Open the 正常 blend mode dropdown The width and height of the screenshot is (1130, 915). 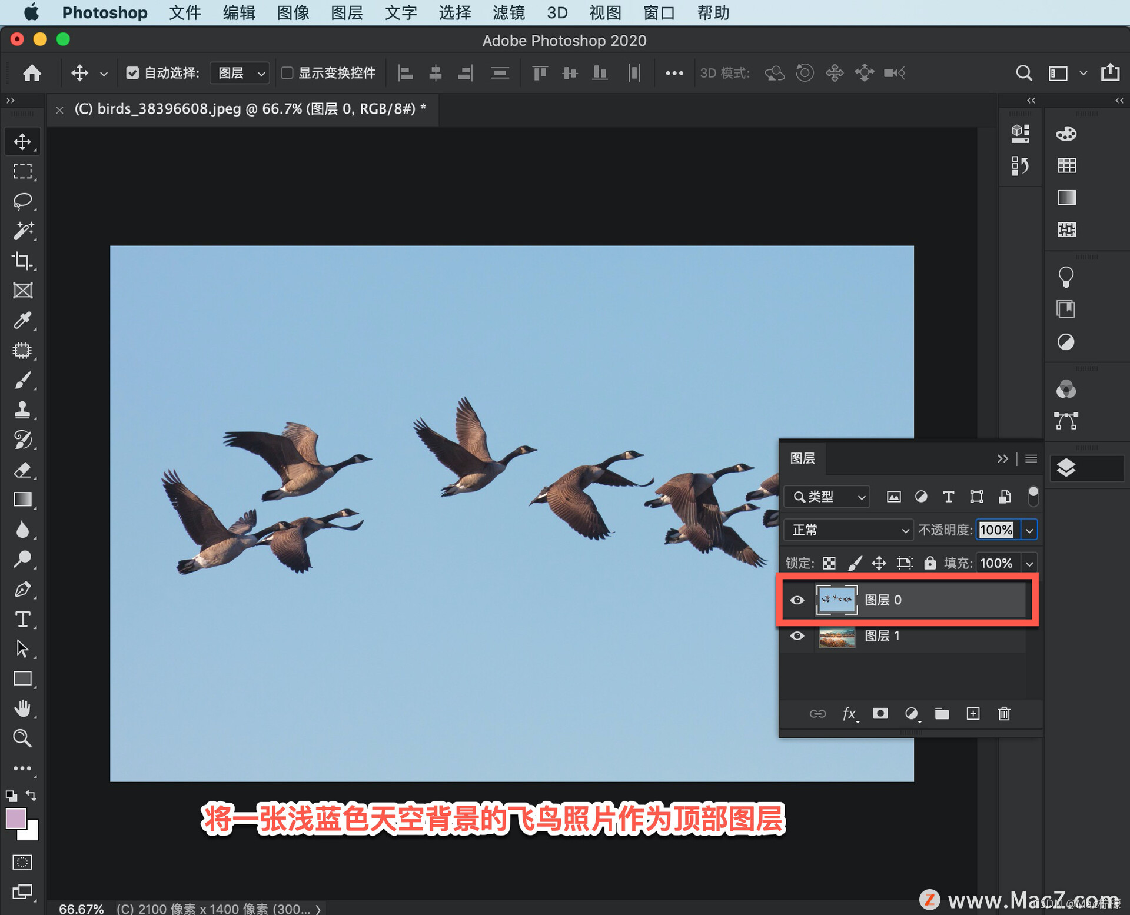click(x=848, y=530)
